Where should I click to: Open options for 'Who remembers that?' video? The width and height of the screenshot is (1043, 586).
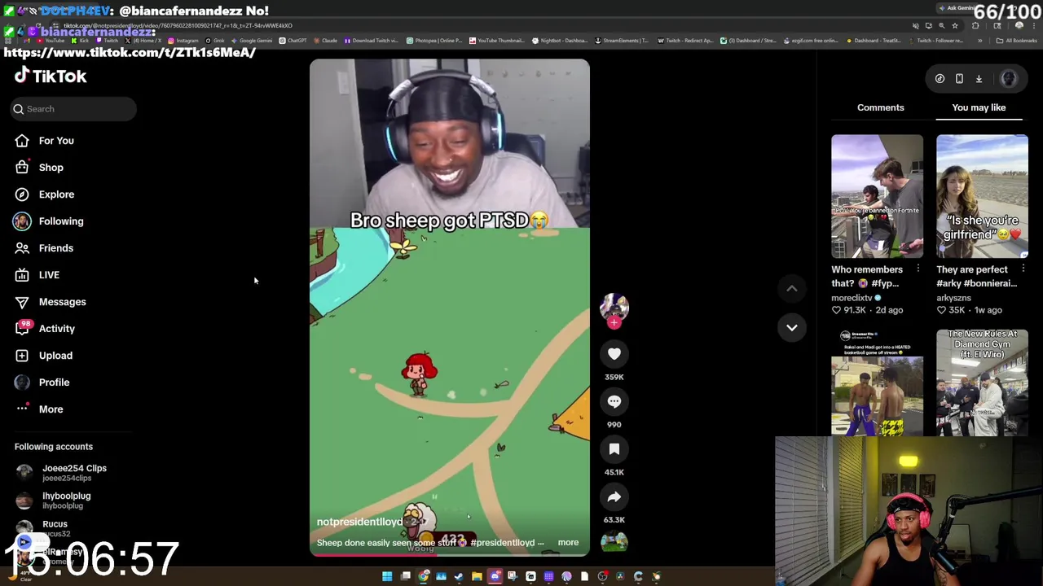click(918, 269)
